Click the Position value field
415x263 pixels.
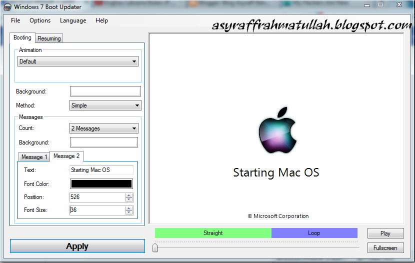pyautogui.click(x=97, y=197)
